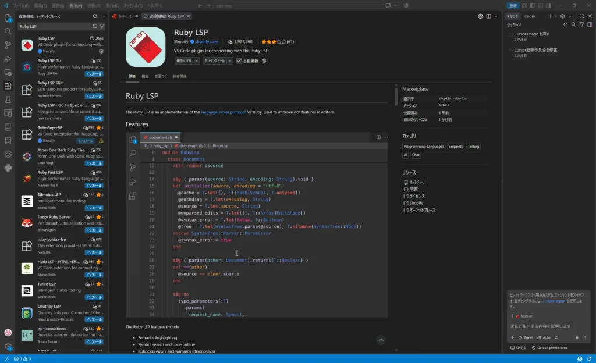Open the ファイル(F) menu
Image resolution: width=596 pixels, height=363 pixels.
point(21,6)
